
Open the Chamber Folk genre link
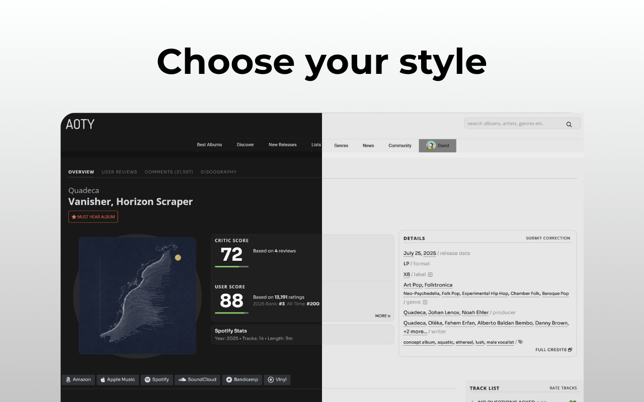point(525,293)
